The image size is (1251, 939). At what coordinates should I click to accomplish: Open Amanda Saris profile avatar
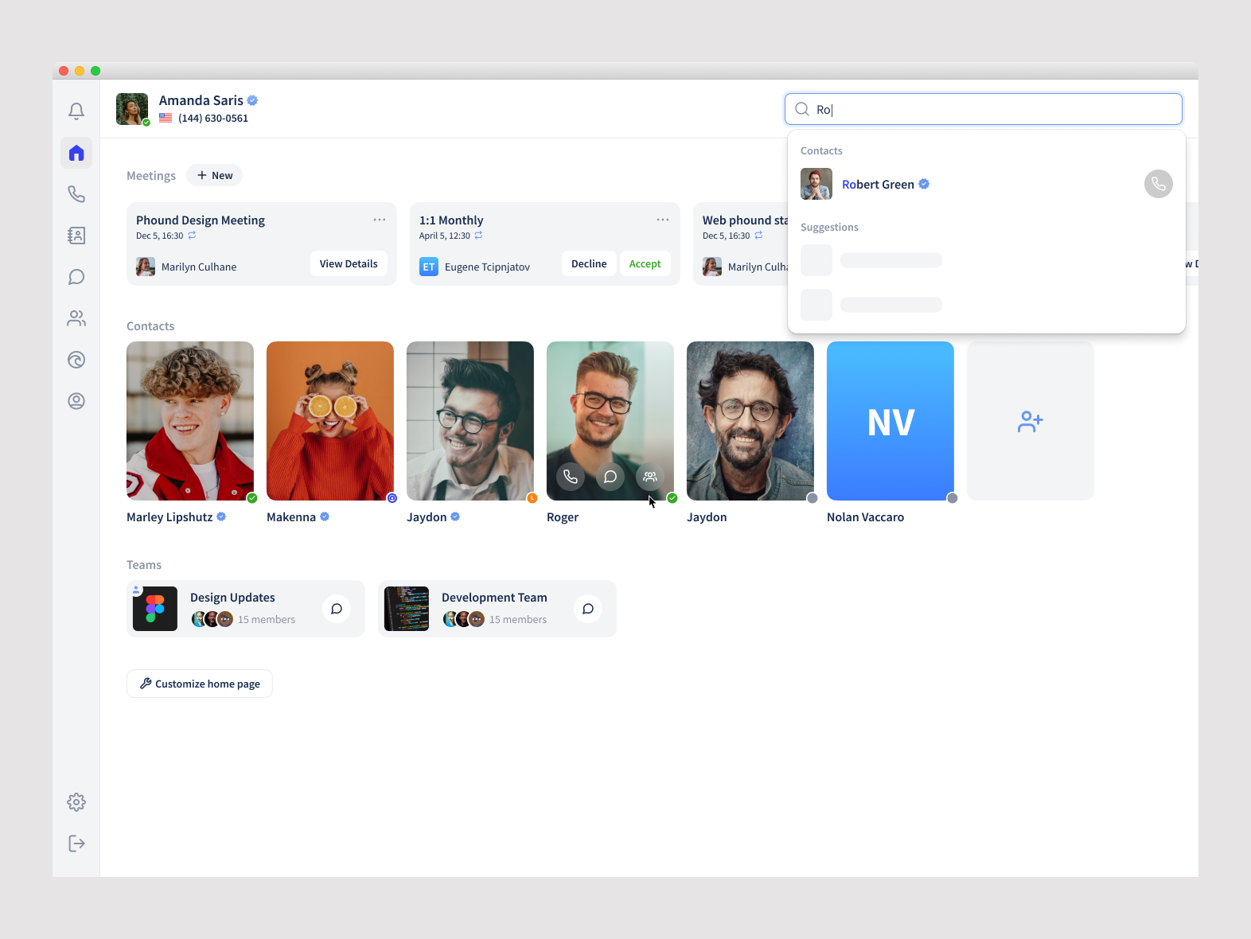coord(132,109)
